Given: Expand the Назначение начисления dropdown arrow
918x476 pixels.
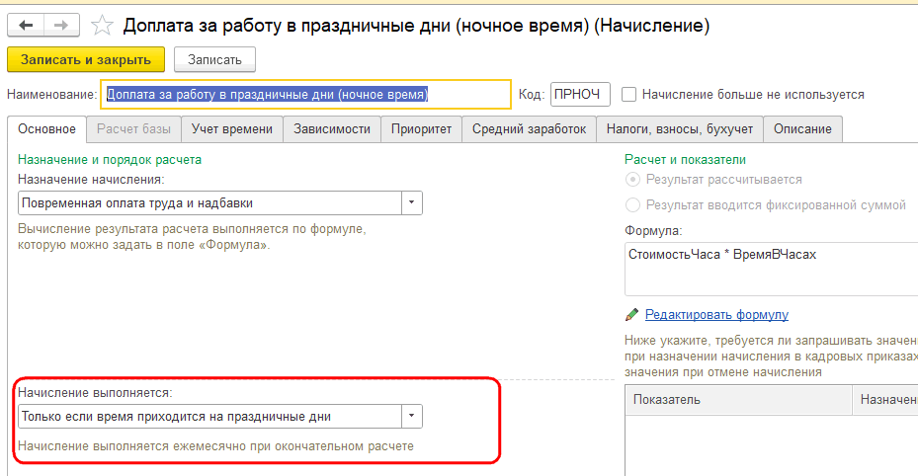Looking at the screenshot, I should (412, 202).
